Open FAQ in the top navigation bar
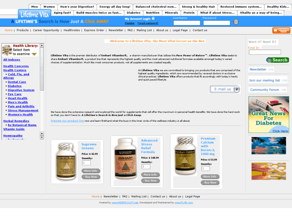 click(x=130, y=30)
